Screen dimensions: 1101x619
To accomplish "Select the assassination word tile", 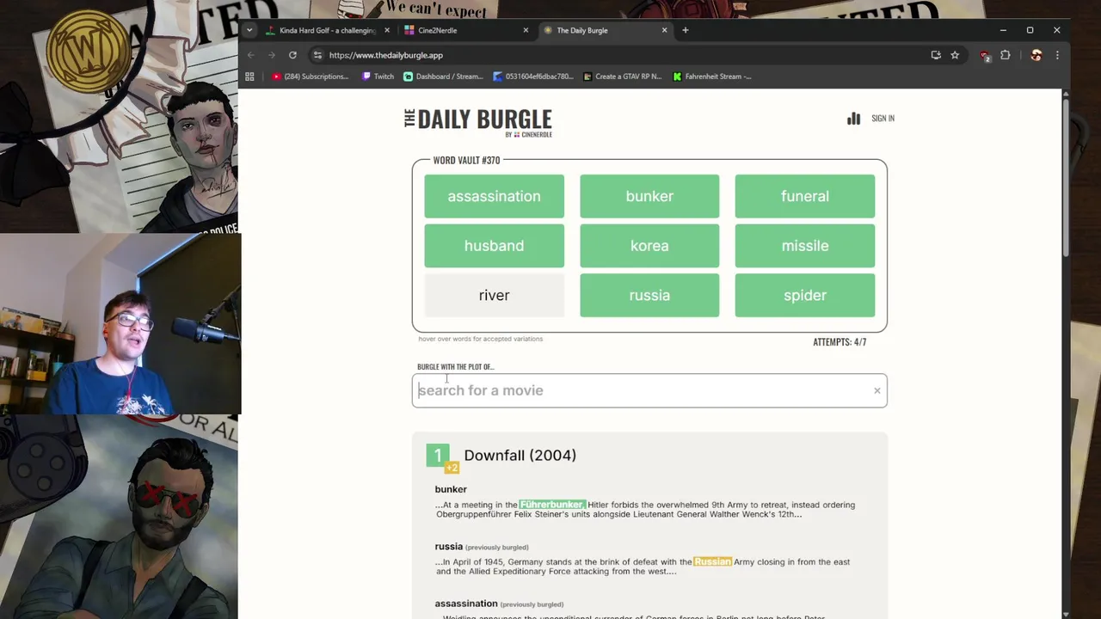I will pyautogui.click(x=494, y=196).
